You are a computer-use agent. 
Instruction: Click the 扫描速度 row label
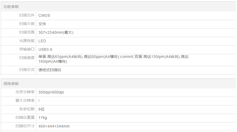(x=27, y=58)
